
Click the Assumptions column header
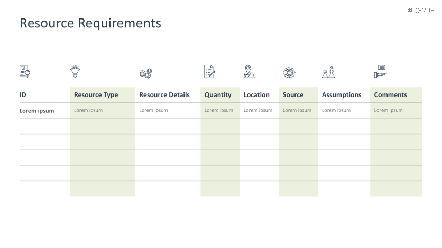click(342, 95)
